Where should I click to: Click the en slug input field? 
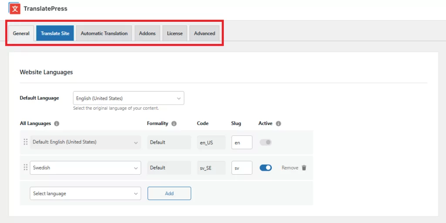pyautogui.click(x=242, y=142)
